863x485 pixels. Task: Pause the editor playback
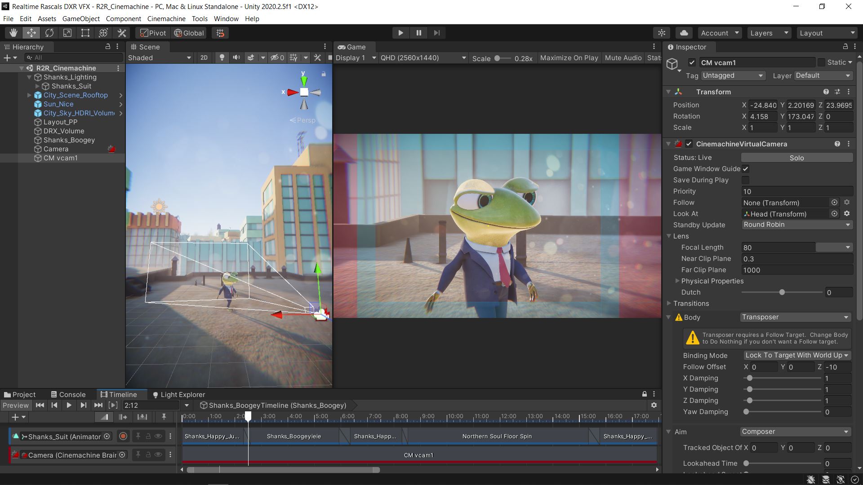[x=418, y=33]
